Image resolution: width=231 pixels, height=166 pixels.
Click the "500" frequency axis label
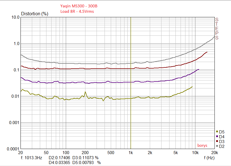coord(111,153)
